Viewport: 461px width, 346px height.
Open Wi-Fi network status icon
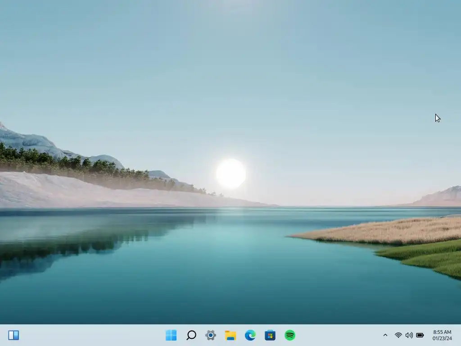tap(398, 335)
